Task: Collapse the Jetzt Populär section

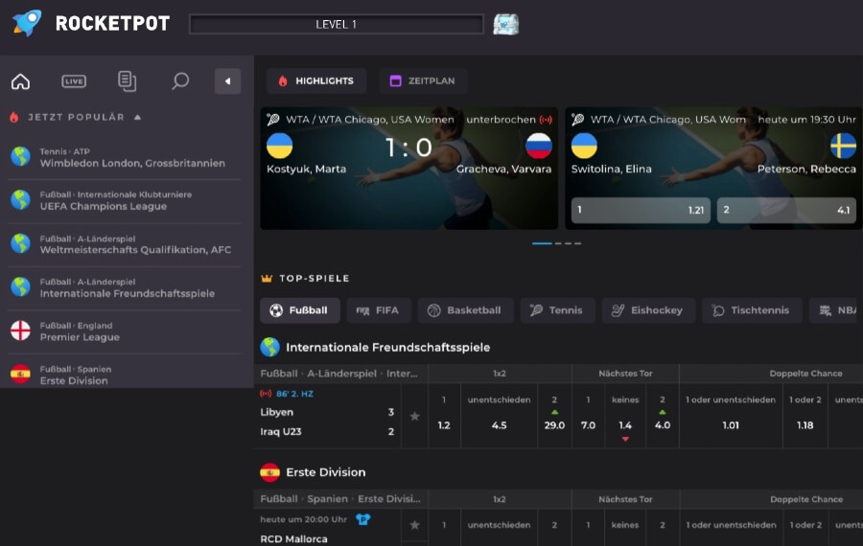Action: click(137, 117)
